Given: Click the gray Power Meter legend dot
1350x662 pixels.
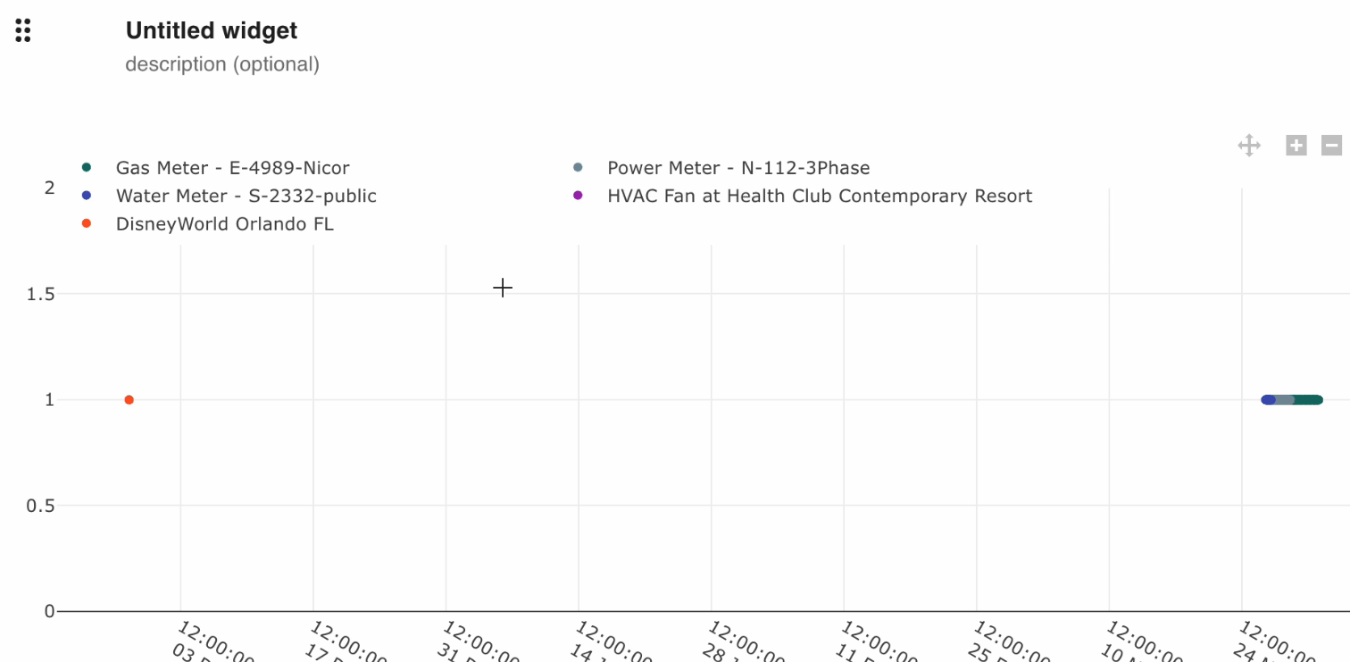Looking at the screenshot, I should pos(578,167).
